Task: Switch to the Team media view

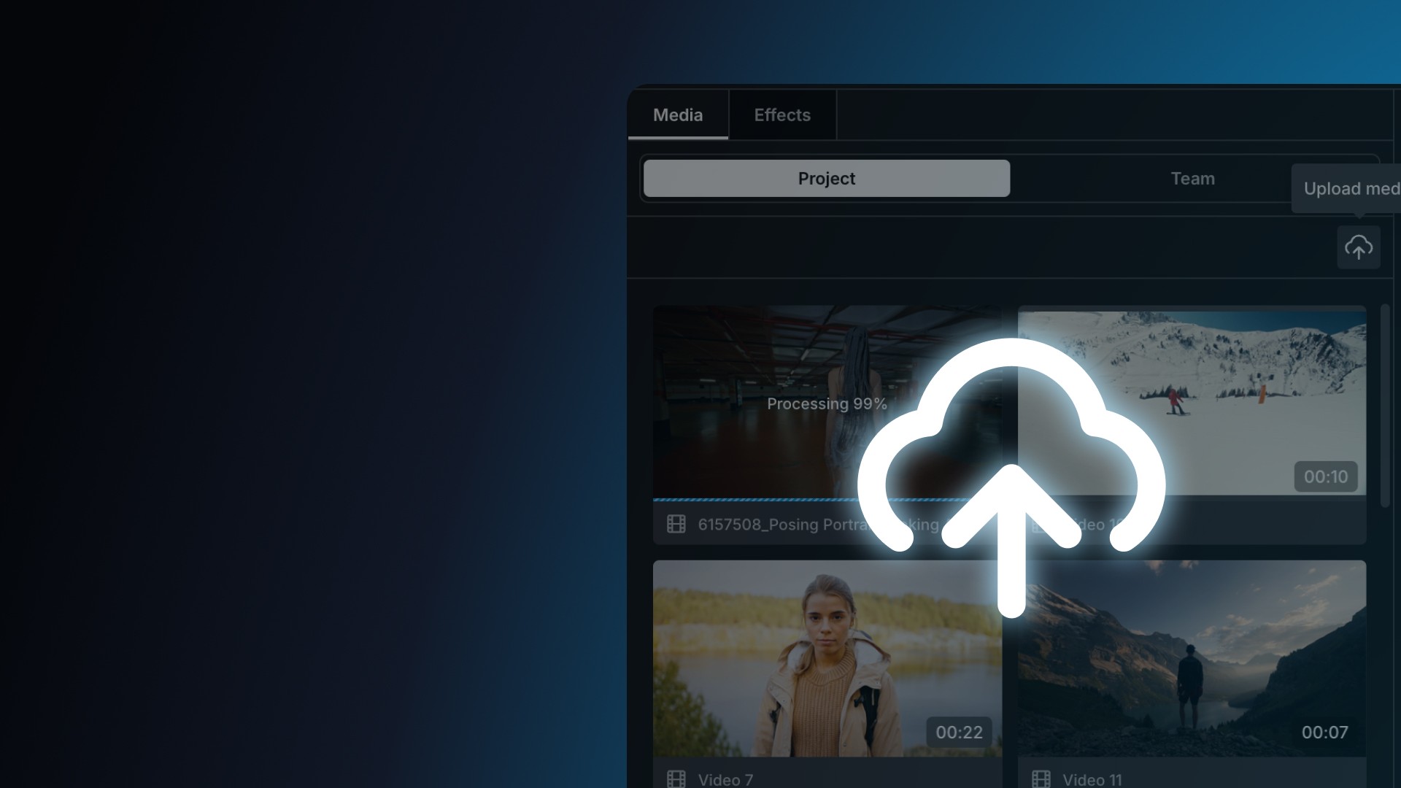Action: [x=1192, y=179]
